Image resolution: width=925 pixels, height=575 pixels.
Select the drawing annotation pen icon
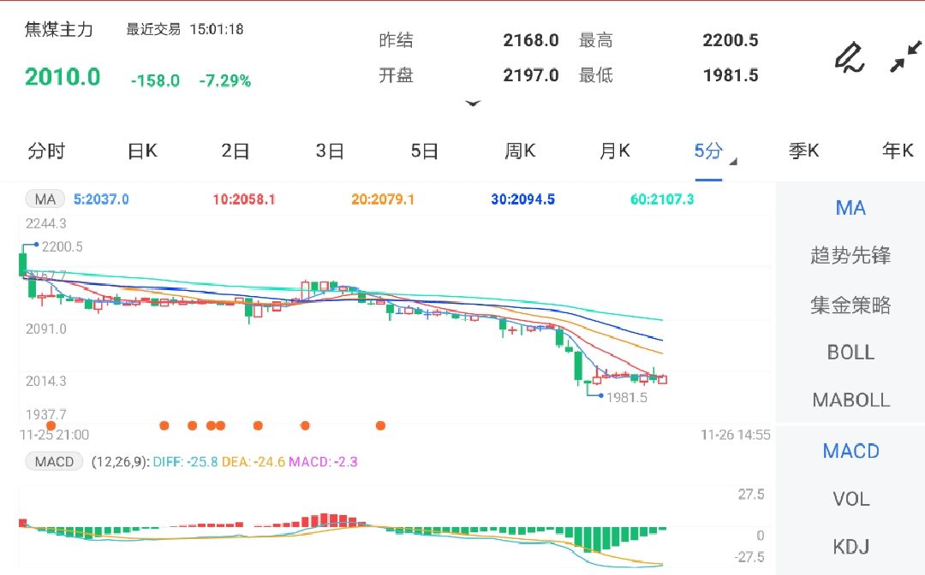pyautogui.click(x=849, y=58)
